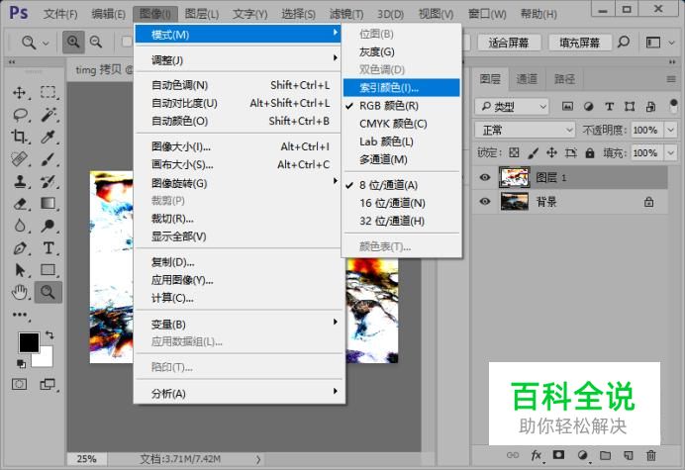685x470 pixels.
Task: Open the fx layer style button
Action: (537, 455)
